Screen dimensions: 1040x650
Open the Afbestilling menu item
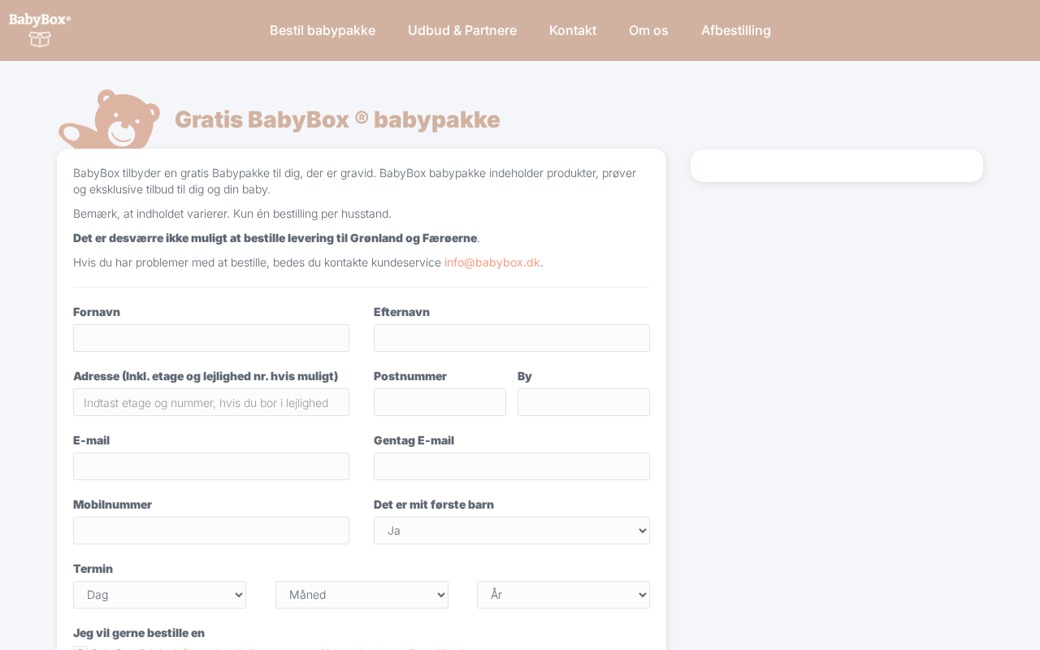tap(736, 30)
